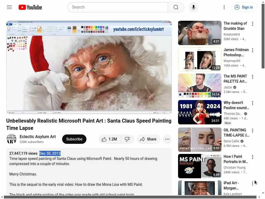Open iPad Art - Morgan video title

(231, 186)
